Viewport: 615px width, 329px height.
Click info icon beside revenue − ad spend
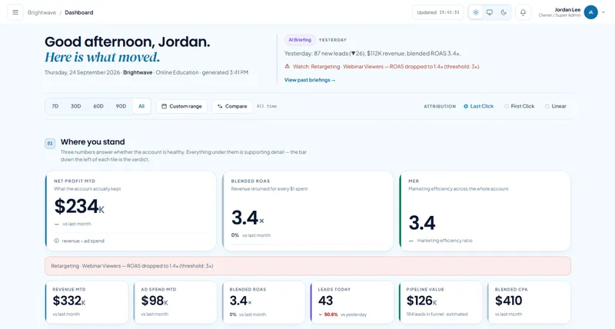point(56,241)
